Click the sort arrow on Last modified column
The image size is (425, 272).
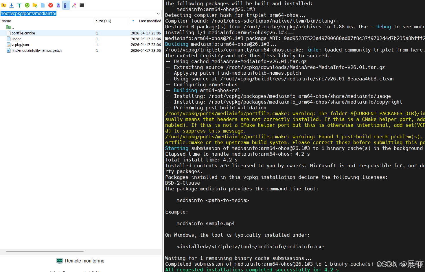pos(133,21)
